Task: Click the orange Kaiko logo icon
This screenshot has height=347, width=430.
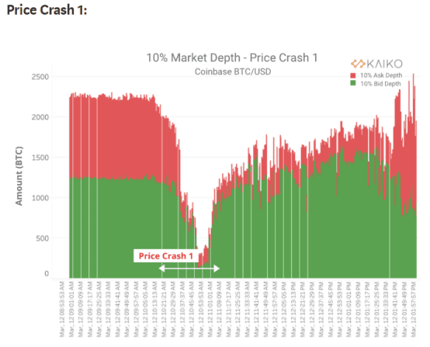Action: (x=358, y=64)
